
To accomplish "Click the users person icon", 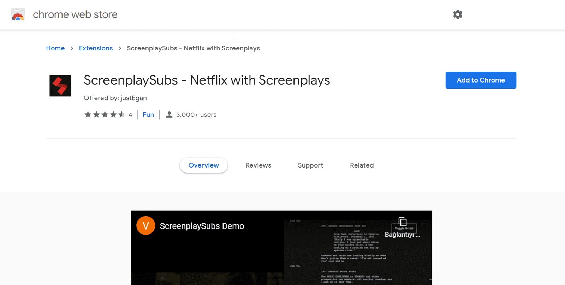I will 169,115.
